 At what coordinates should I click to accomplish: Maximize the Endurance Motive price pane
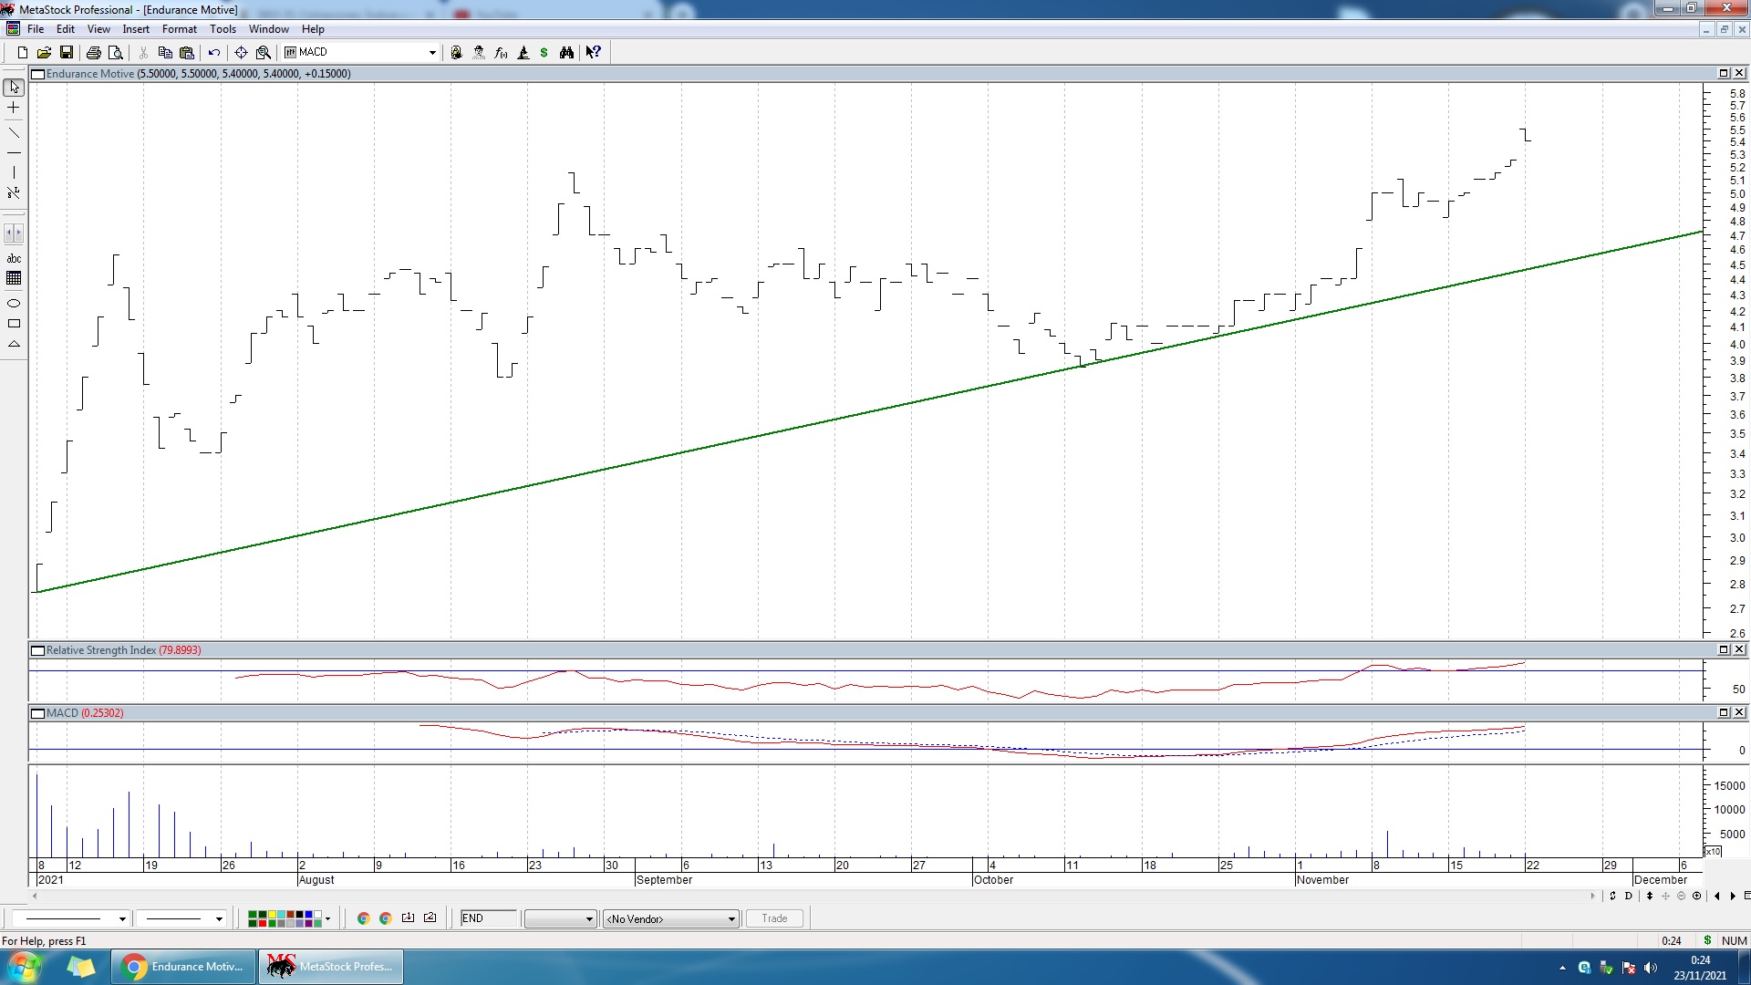point(1724,73)
